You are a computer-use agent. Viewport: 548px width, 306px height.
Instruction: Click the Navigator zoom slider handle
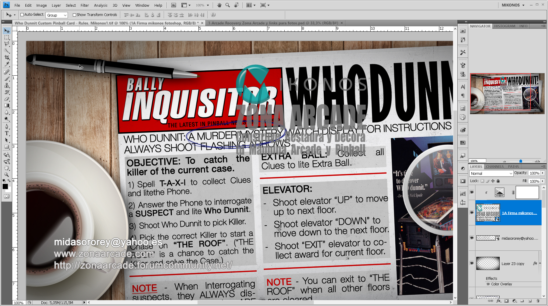521,161
